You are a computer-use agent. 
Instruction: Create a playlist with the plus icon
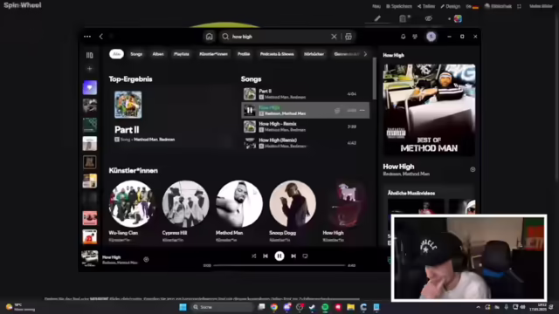click(89, 69)
